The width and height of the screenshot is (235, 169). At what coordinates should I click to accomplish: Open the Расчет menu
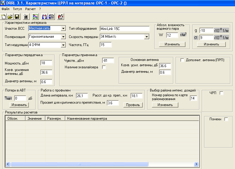pos(31,9)
